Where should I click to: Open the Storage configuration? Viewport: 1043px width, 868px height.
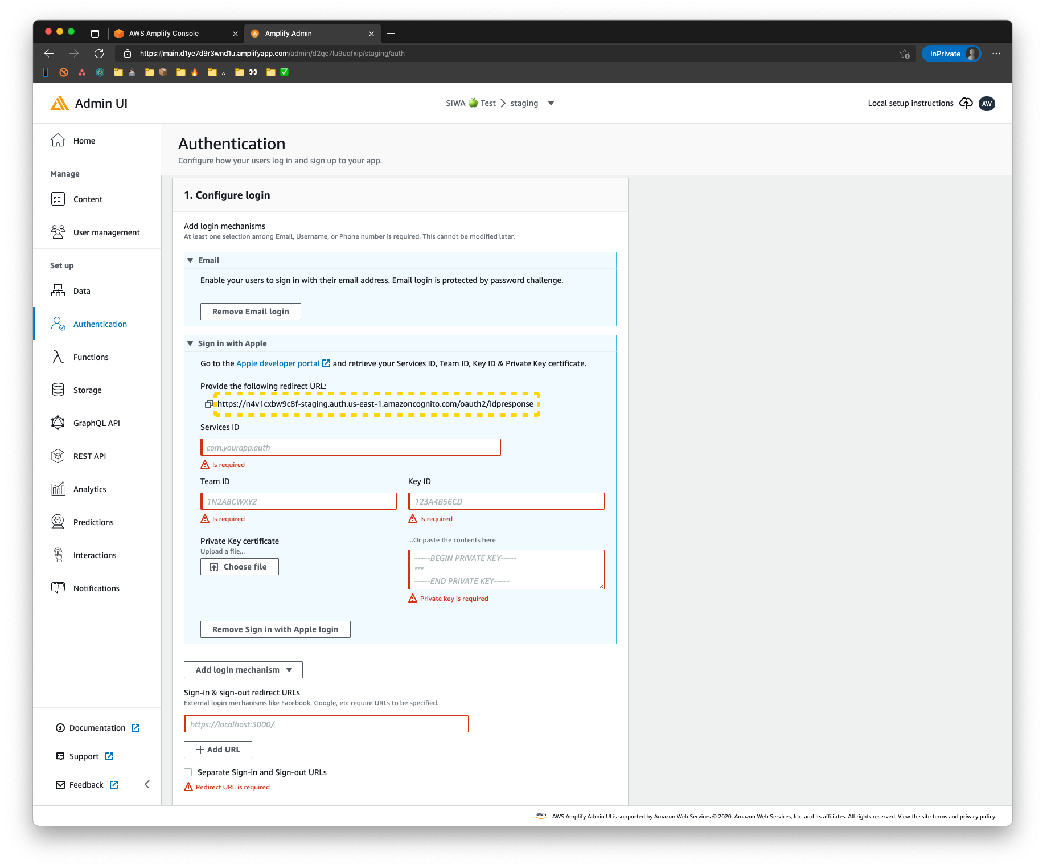(87, 390)
